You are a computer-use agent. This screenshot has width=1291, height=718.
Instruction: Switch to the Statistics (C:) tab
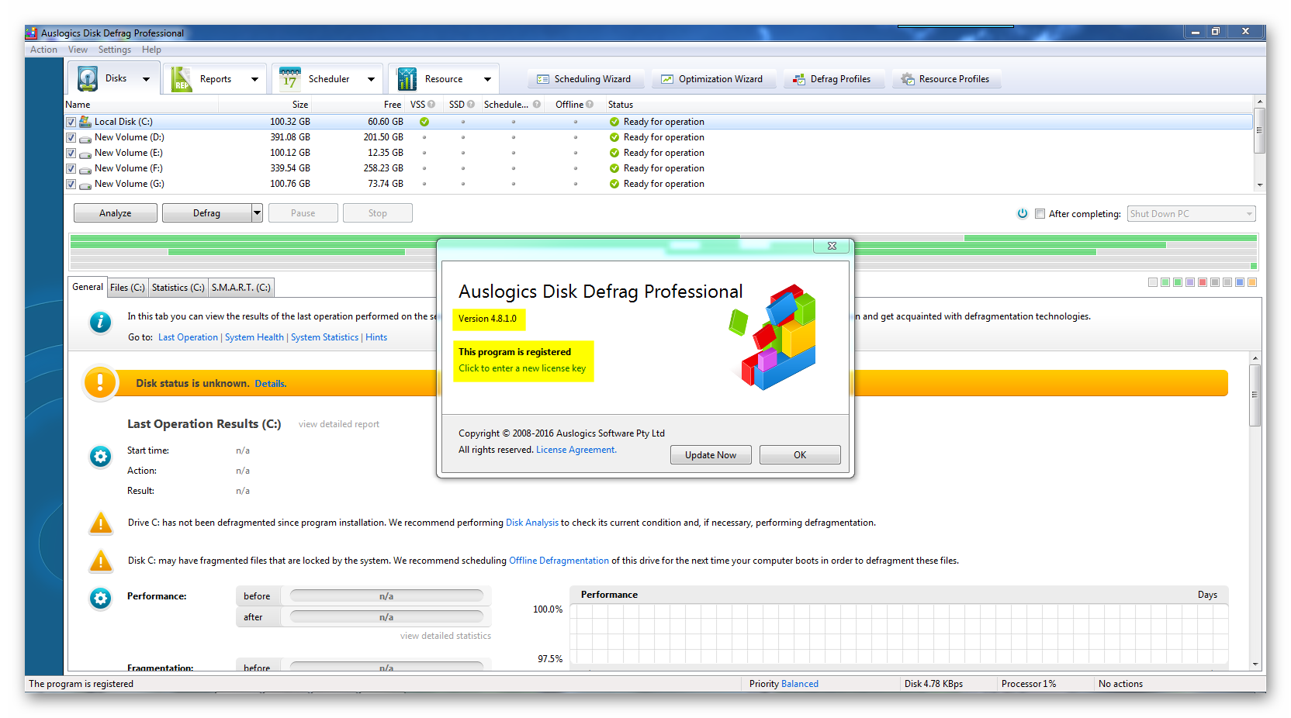[x=178, y=288]
